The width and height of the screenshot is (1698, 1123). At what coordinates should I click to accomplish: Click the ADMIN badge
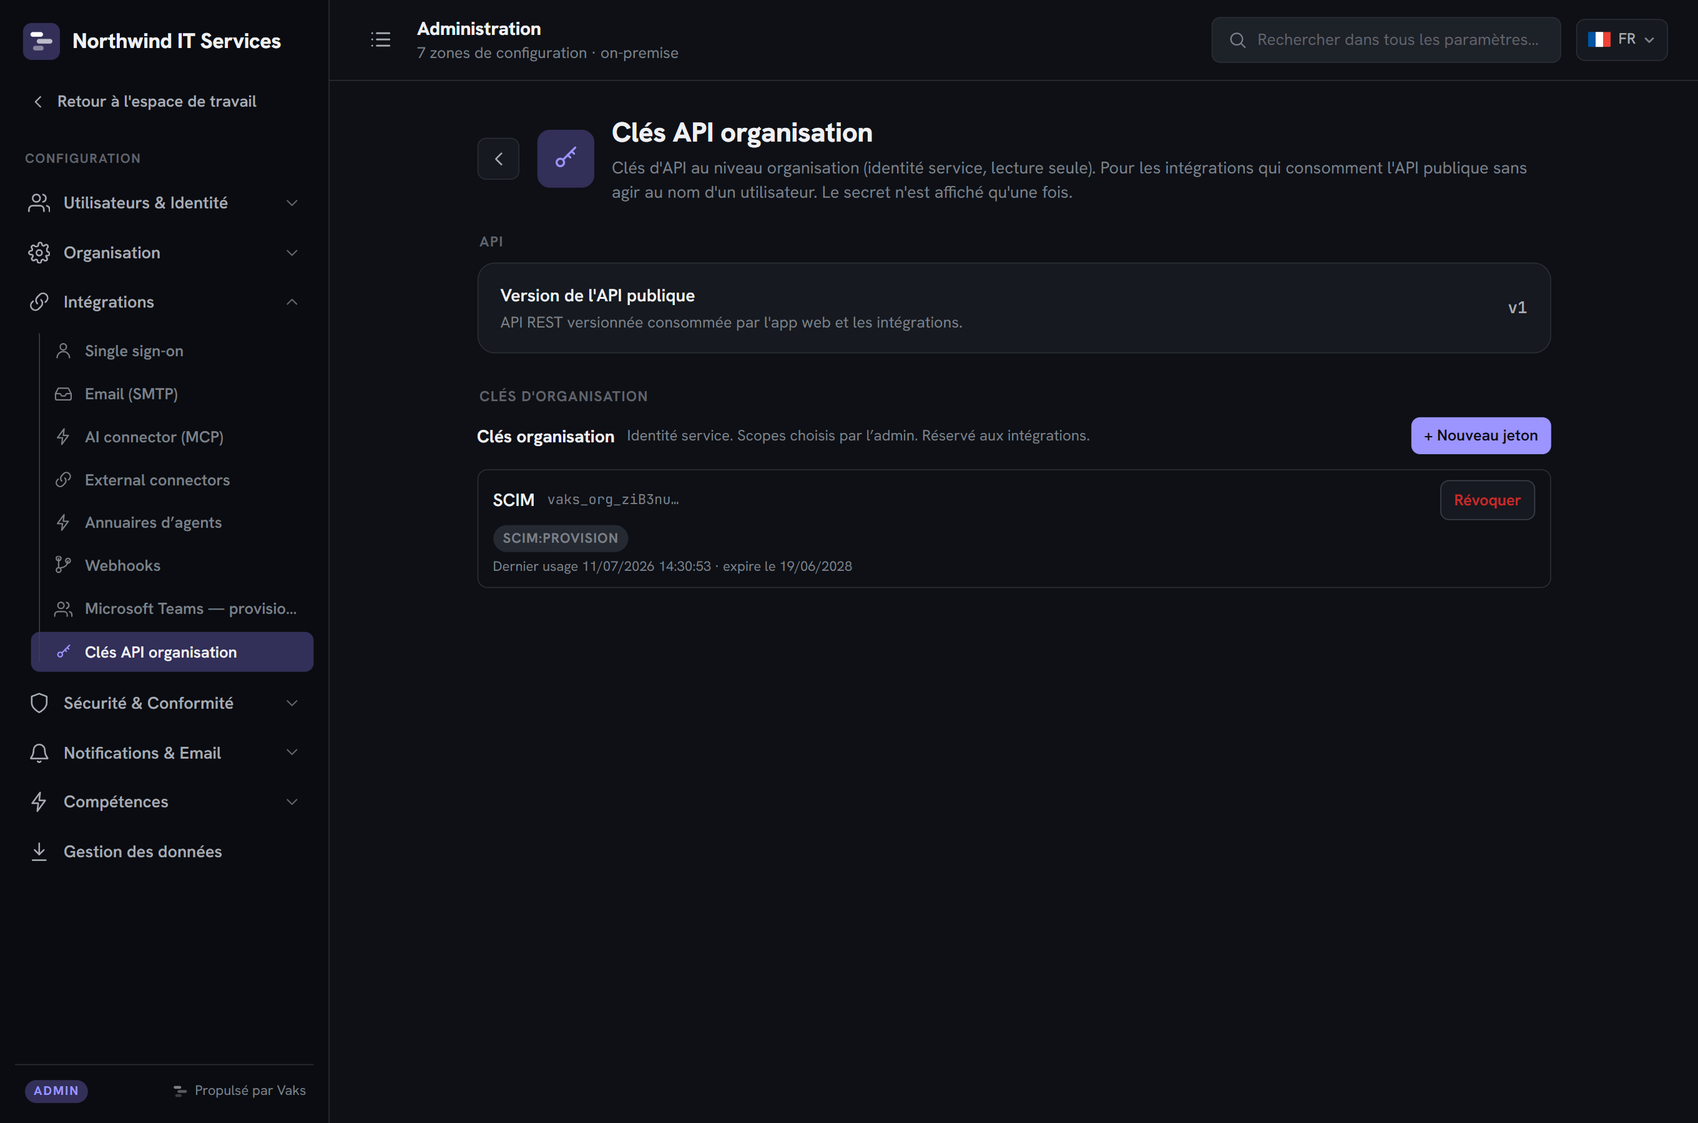(56, 1091)
